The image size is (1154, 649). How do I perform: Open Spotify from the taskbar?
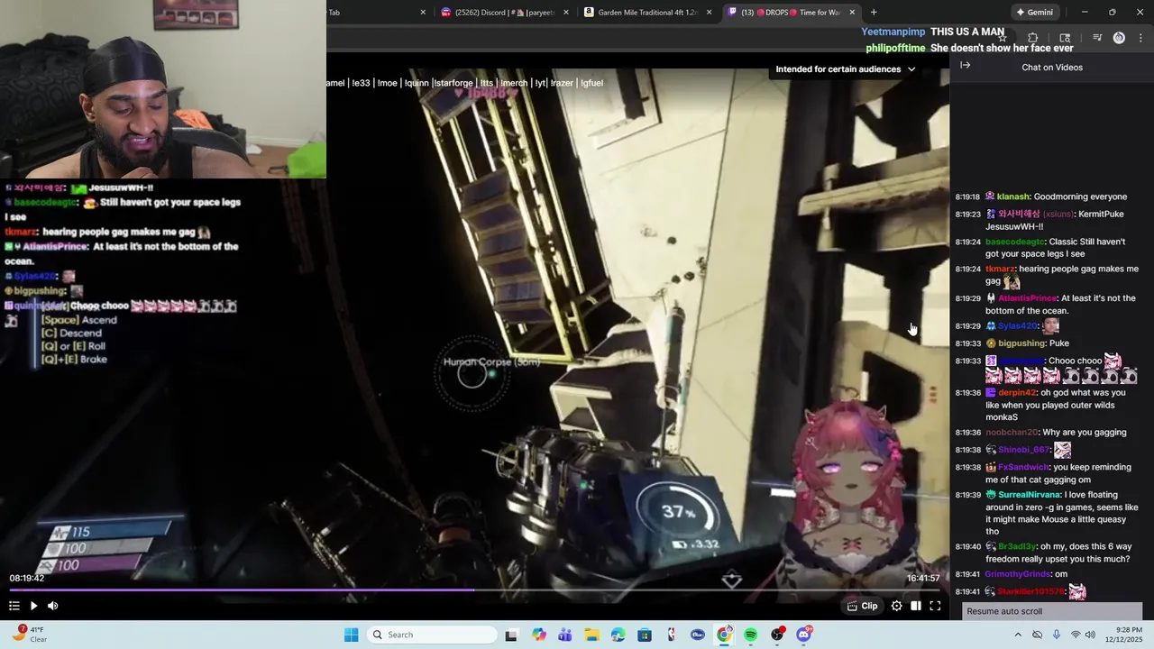coord(750,635)
